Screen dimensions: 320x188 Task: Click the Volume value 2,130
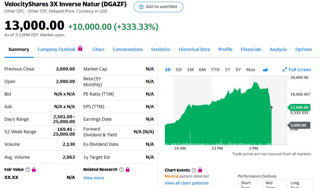point(69,144)
